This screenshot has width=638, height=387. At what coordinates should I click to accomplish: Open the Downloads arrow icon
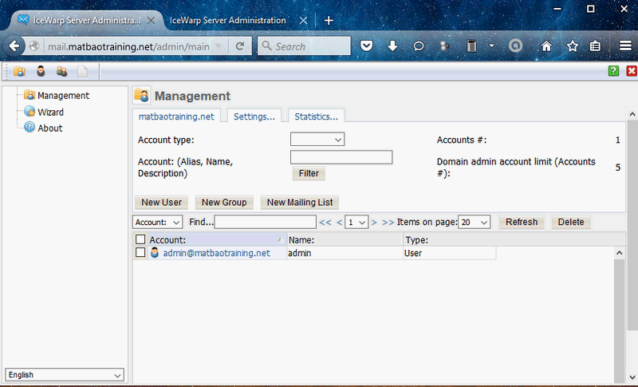click(392, 46)
